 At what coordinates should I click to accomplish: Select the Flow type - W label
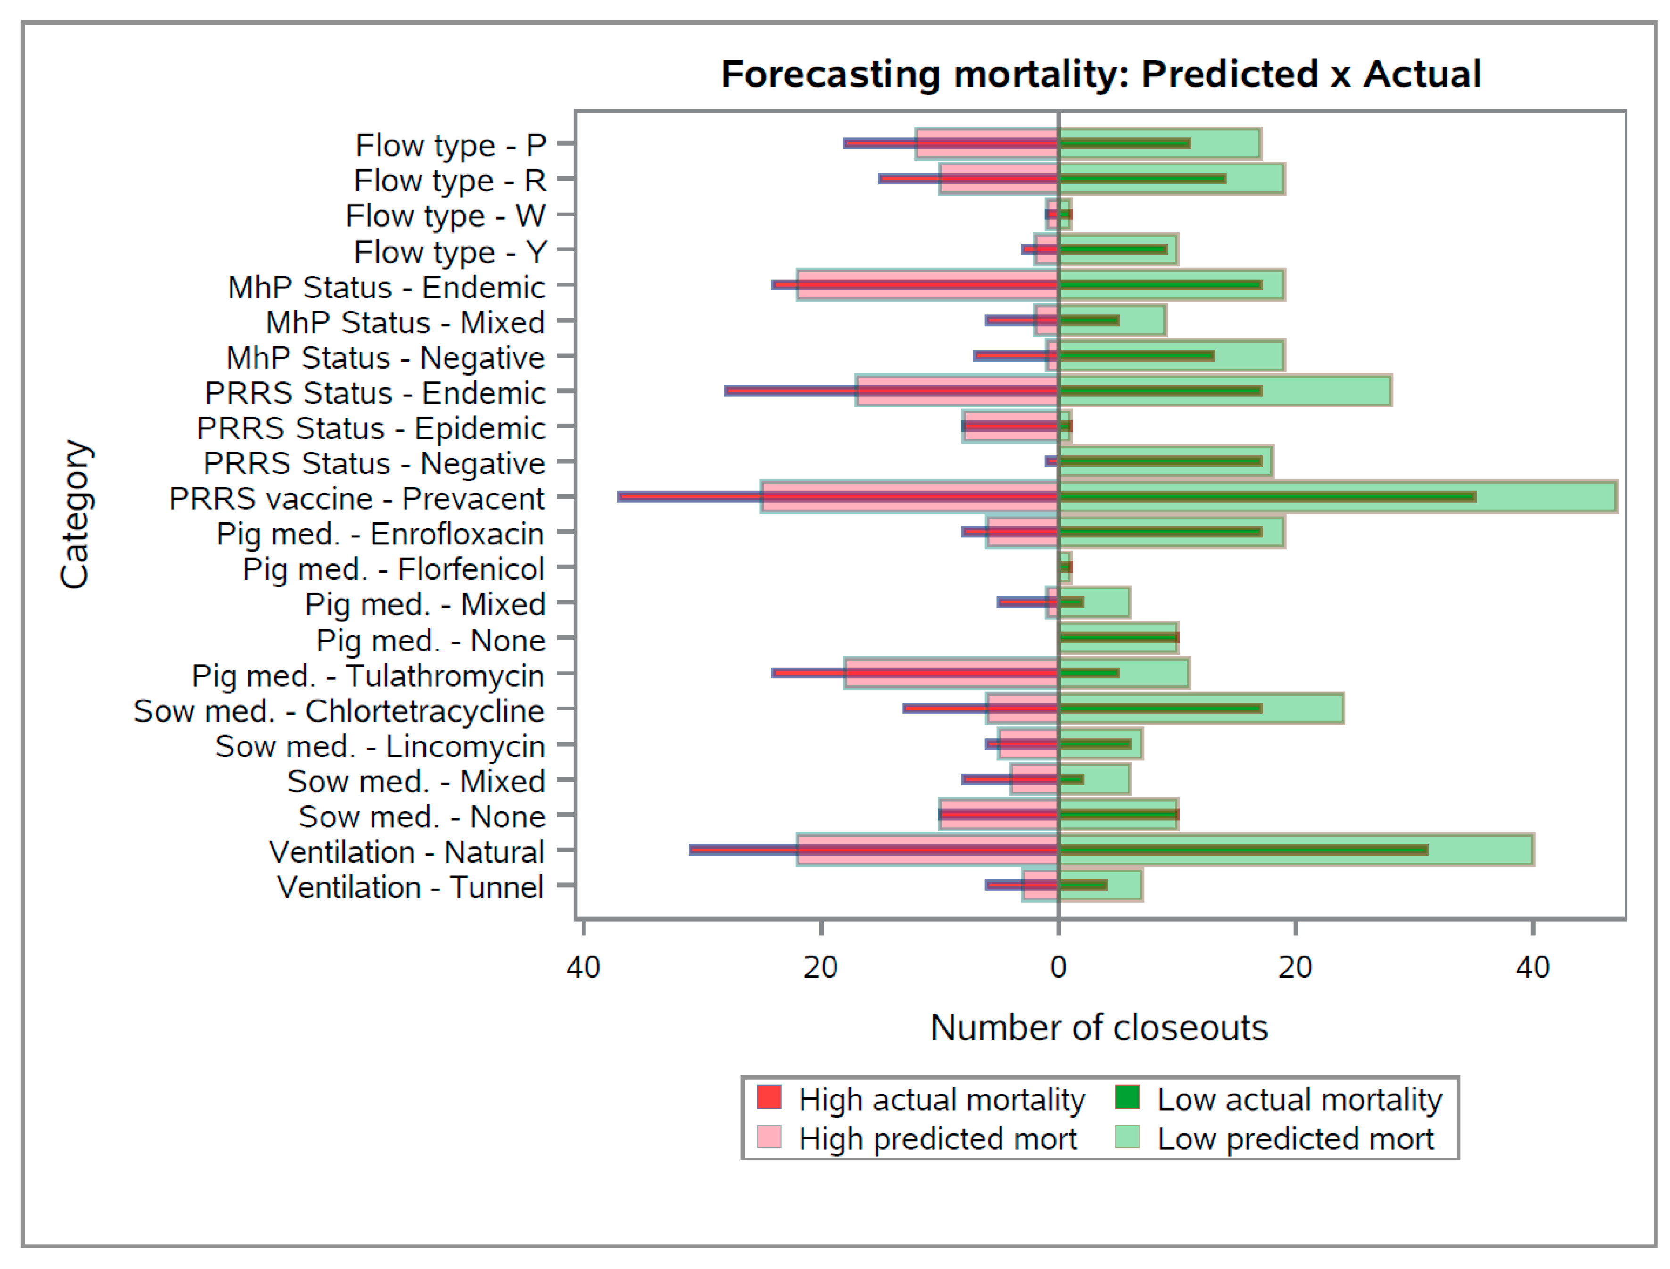click(445, 216)
